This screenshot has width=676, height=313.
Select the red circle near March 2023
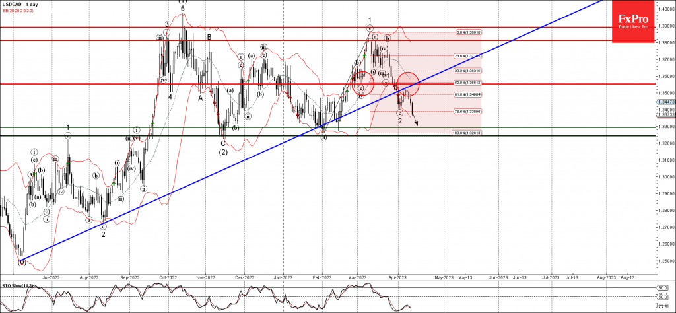point(362,83)
